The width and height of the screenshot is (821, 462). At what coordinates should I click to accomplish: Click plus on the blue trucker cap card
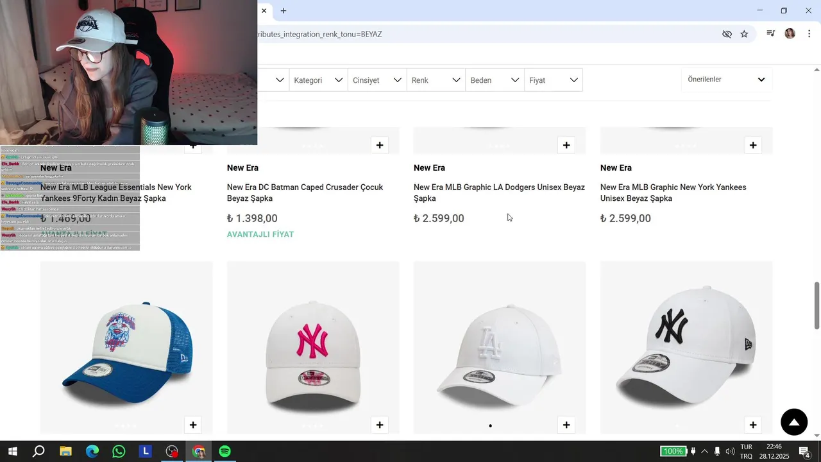click(193, 425)
